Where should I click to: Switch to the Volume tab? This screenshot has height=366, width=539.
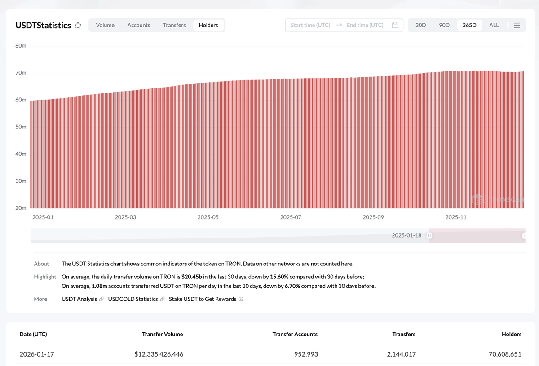pos(105,25)
